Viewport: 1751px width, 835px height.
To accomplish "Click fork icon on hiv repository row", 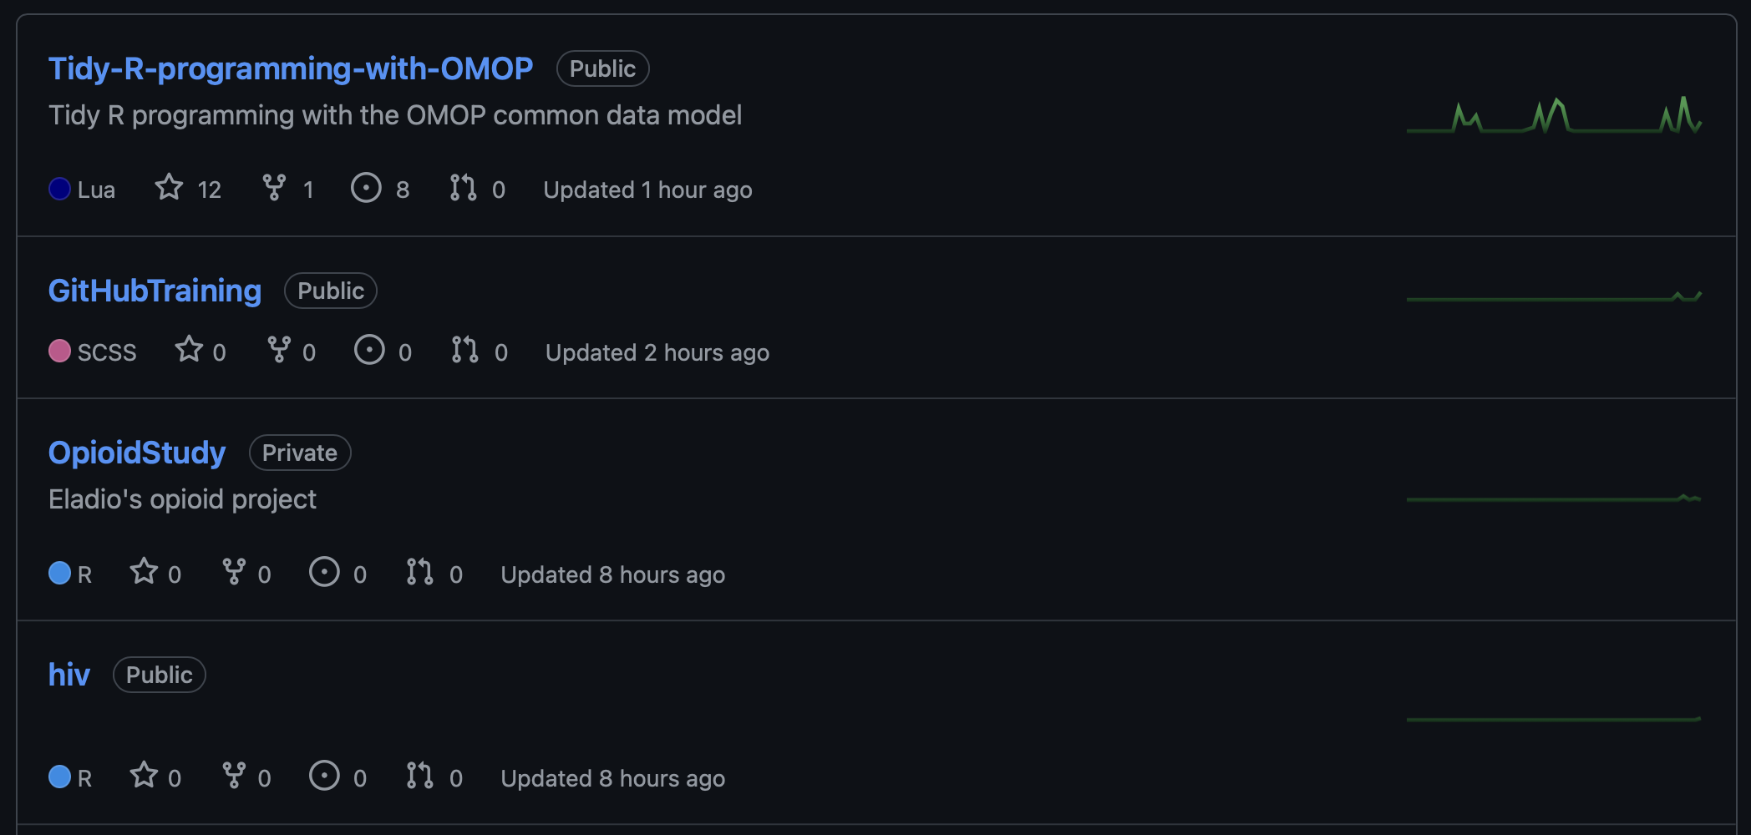I will 234,776.
